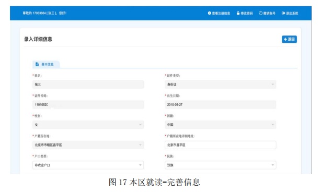The image size is (321, 193).
Task: Open the 性别 dropdown showing 女
Action: coord(88,125)
